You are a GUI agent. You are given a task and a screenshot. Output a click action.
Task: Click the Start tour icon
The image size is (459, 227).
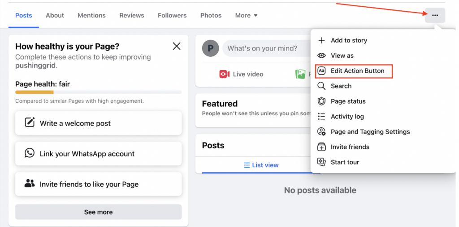click(321, 162)
